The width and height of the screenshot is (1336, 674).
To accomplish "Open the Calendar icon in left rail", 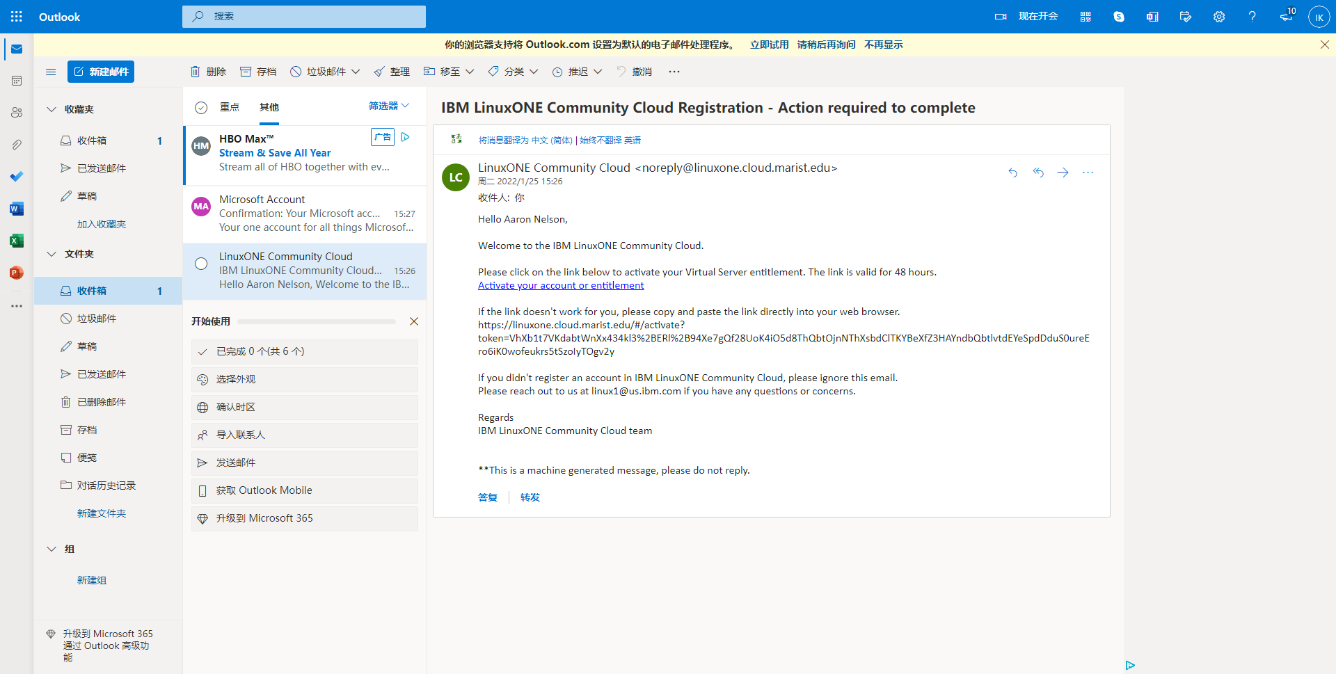I will (x=17, y=81).
